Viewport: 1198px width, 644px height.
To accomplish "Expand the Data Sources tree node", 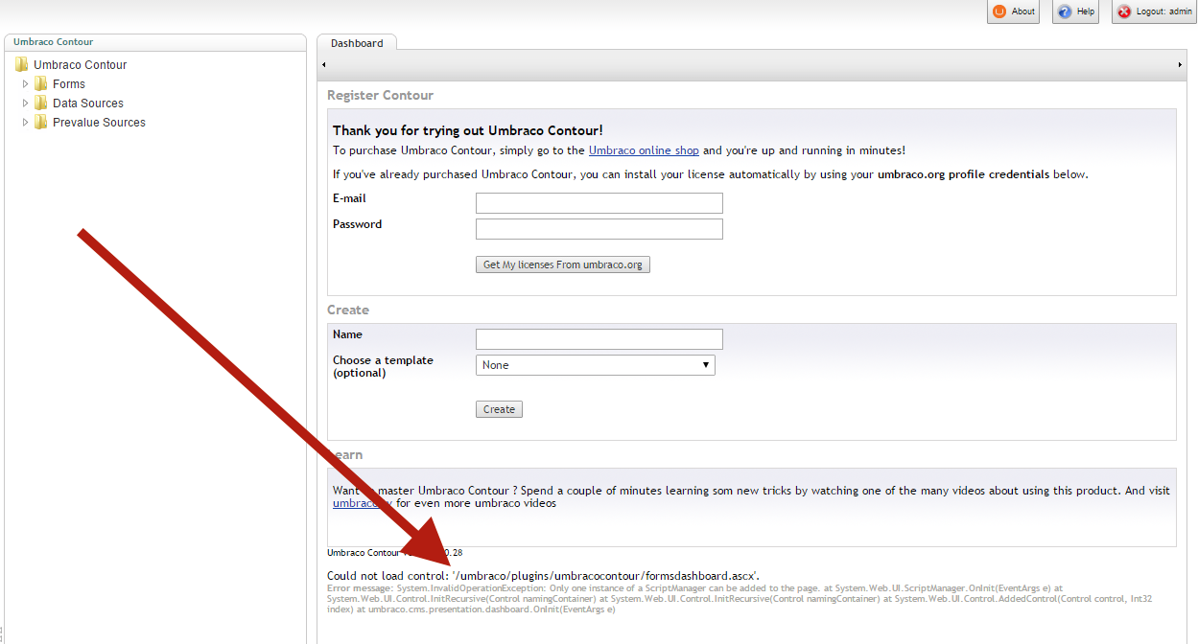I will click(26, 103).
